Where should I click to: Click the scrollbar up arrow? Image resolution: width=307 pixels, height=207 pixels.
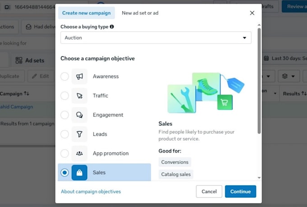point(259,25)
